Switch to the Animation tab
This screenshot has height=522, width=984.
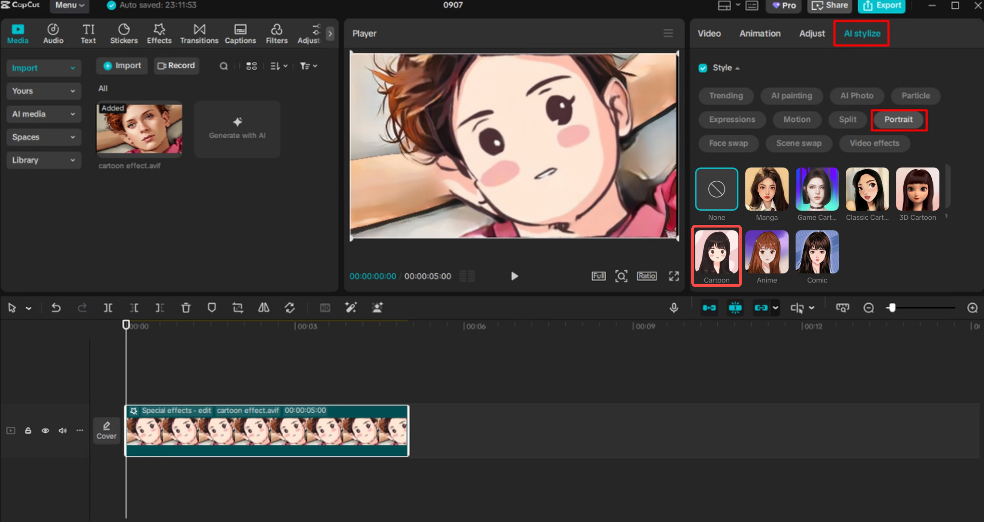tap(760, 33)
